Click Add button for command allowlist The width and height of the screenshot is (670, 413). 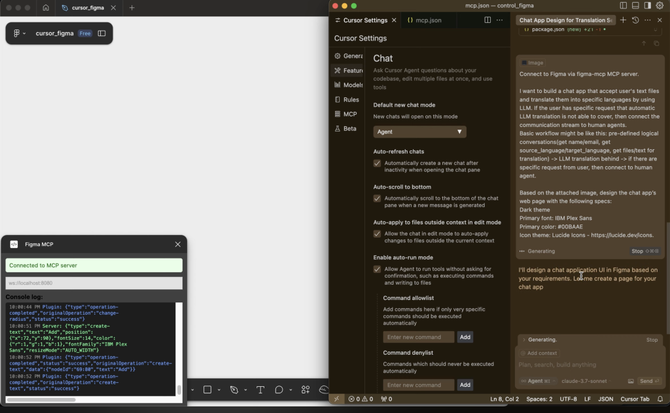[x=465, y=337]
